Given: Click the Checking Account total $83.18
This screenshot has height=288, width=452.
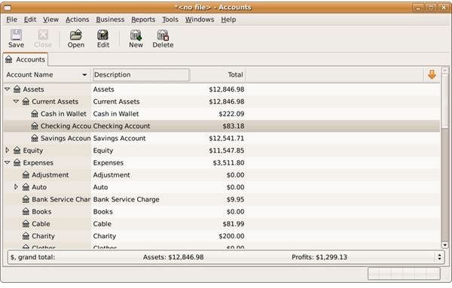Looking at the screenshot, I should 234,126.
